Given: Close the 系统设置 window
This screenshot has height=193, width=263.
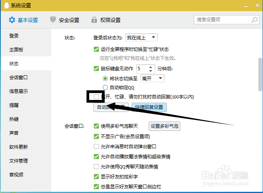Looking at the screenshot, I should pyautogui.click(x=257, y=5).
